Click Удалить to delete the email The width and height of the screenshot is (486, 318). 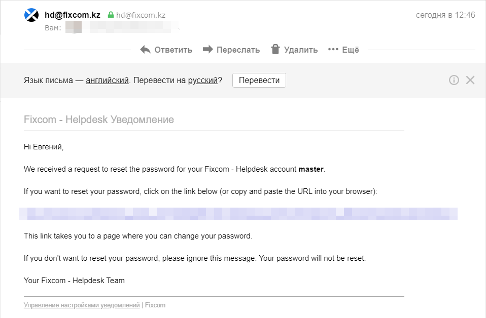coord(301,50)
